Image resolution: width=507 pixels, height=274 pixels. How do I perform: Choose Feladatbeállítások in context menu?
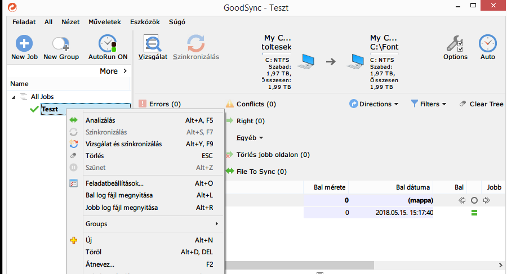pyautogui.click(x=114, y=183)
